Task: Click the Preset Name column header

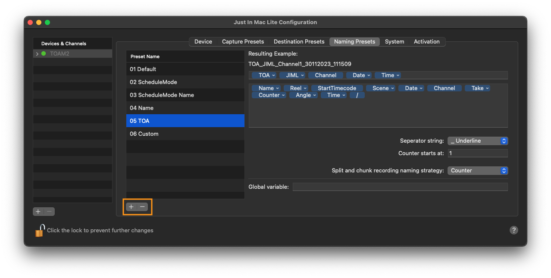Action: coord(185,56)
